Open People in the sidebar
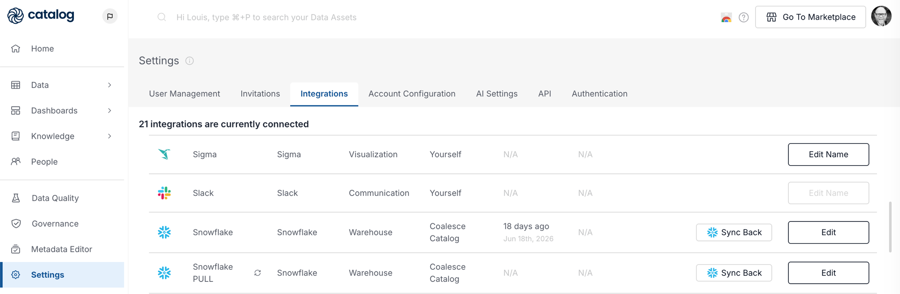This screenshot has width=900, height=294. click(x=62, y=162)
